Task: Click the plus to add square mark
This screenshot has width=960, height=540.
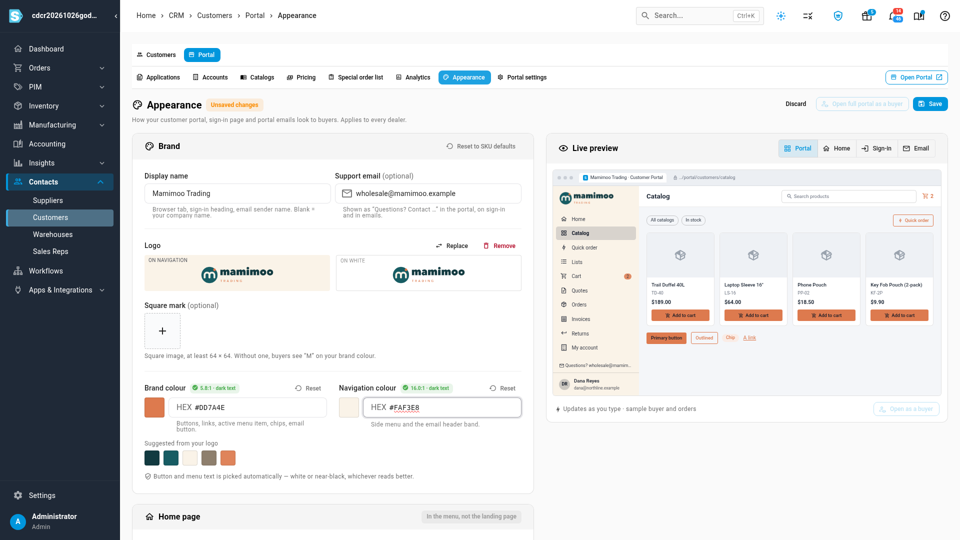Action: point(162,331)
